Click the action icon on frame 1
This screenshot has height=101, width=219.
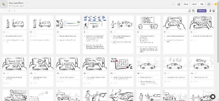click(x=4, y=40)
